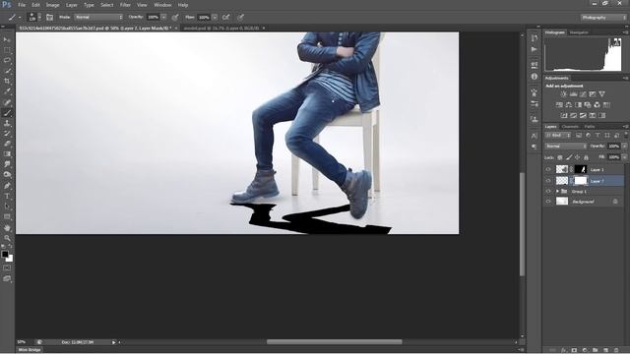Open the Image menu
This screenshot has height=354, width=630.
(52, 5)
